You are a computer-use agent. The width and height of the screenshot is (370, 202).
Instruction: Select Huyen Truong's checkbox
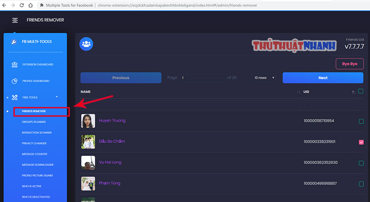[x=361, y=121]
